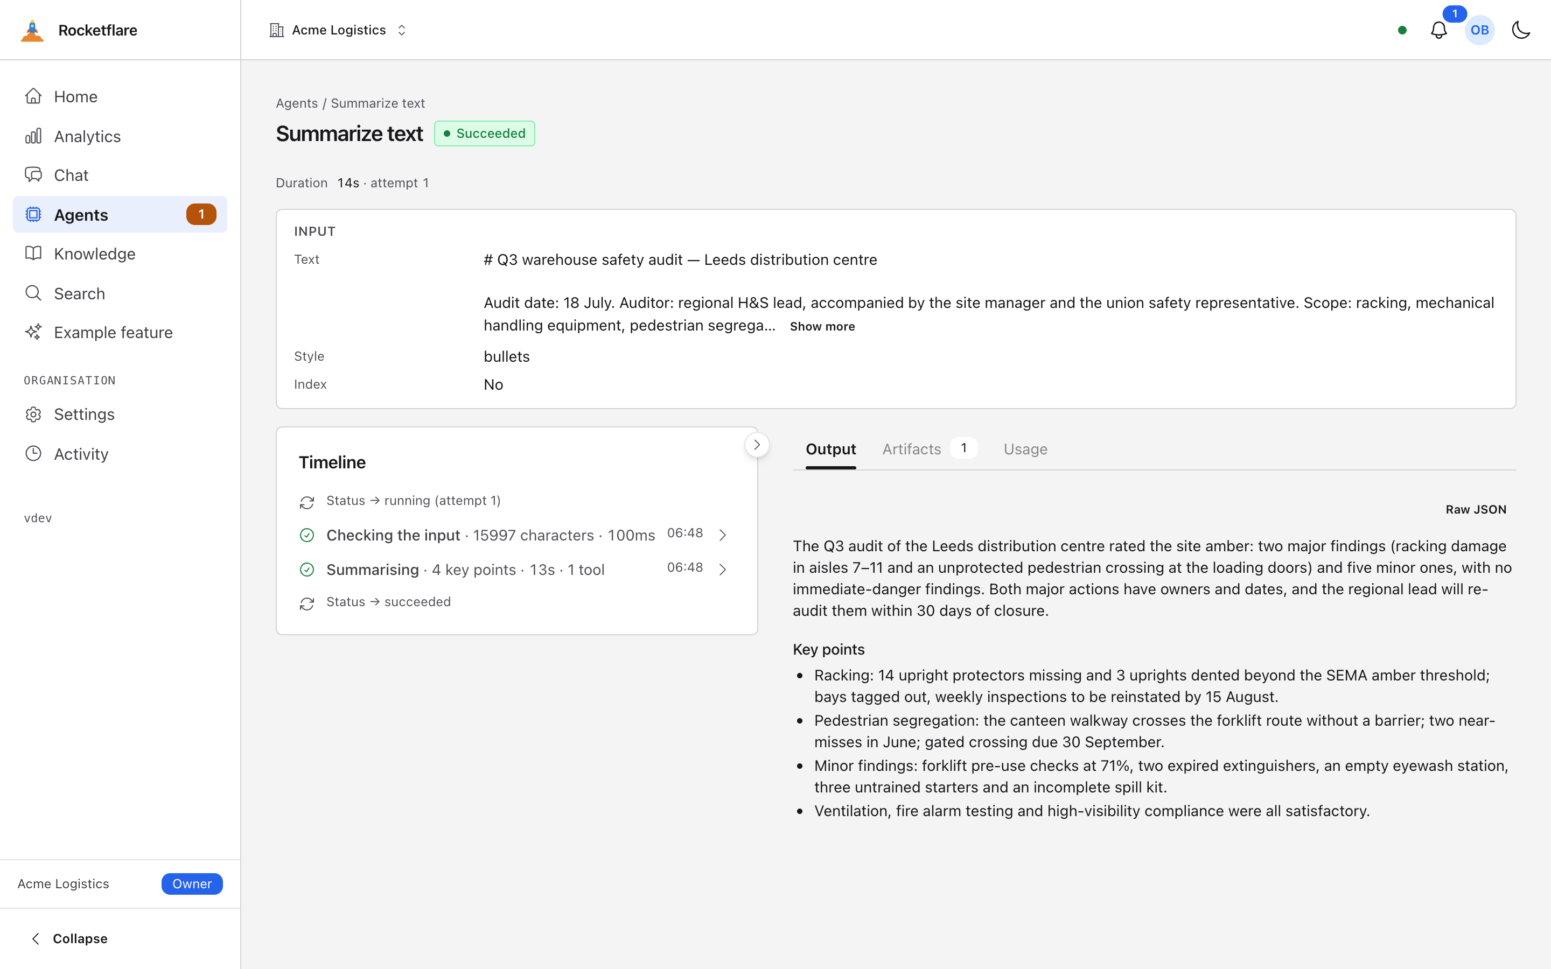Expand the Summarising step chevron
Viewport: 1551px width, 969px height.
[722, 570]
